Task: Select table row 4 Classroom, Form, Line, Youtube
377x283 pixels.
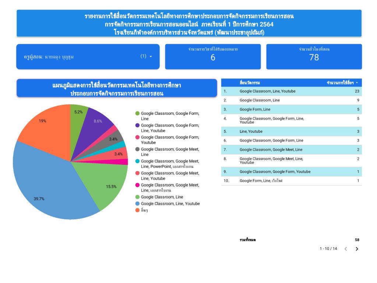Action: point(292,120)
